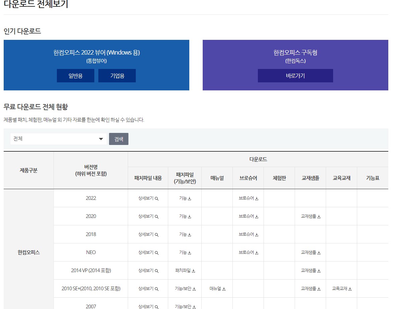The width and height of the screenshot is (397, 309).
Task: Download 기능 patch for version 2022
Action: pyautogui.click(x=185, y=198)
